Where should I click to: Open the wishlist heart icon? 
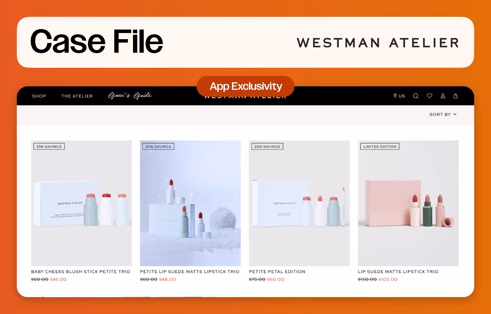tap(430, 96)
